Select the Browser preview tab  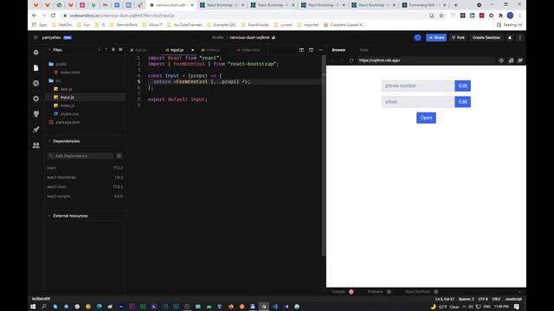338,50
